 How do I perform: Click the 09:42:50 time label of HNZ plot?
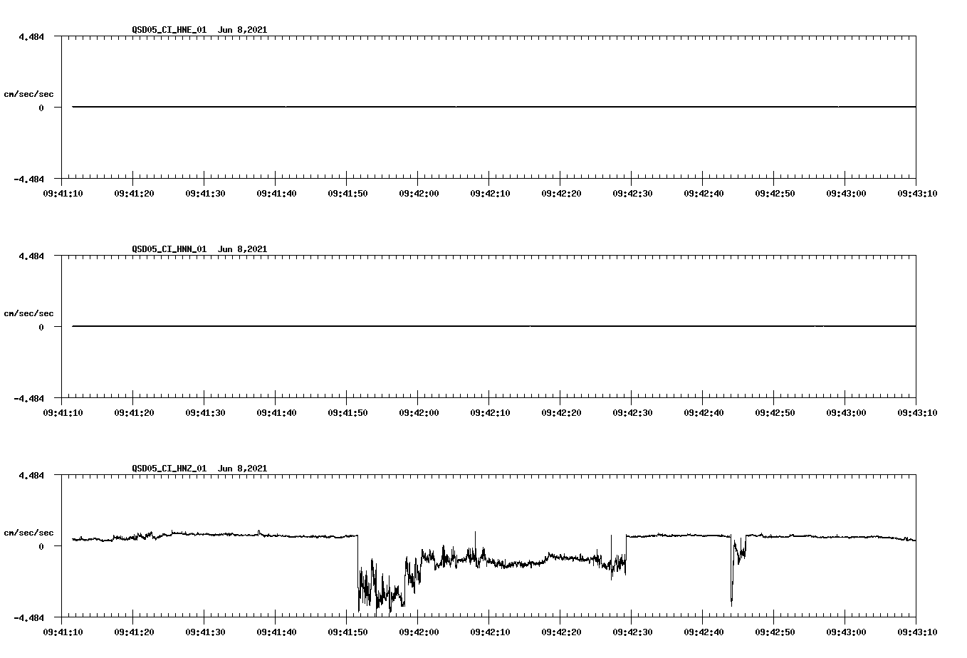[775, 632]
